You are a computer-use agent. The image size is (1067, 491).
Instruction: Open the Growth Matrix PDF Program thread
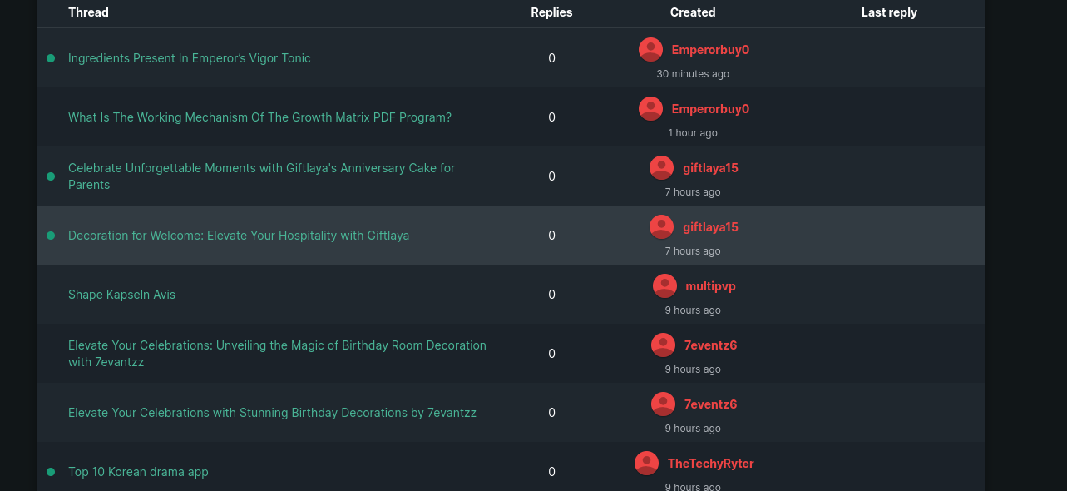tap(259, 117)
